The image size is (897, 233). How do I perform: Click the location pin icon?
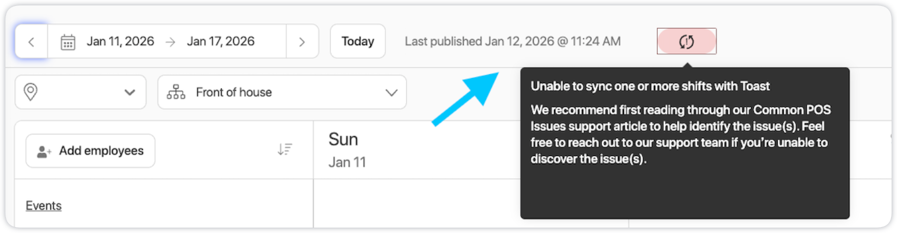31,92
